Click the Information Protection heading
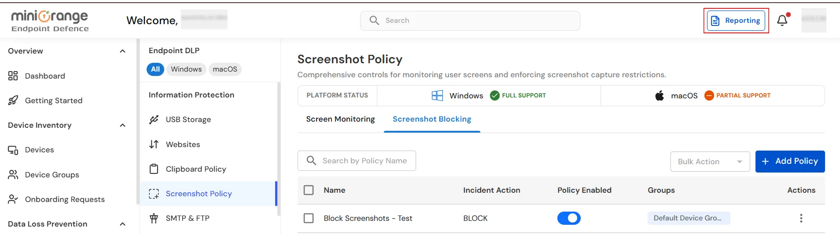The width and height of the screenshot is (840, 234). (192, 95)
